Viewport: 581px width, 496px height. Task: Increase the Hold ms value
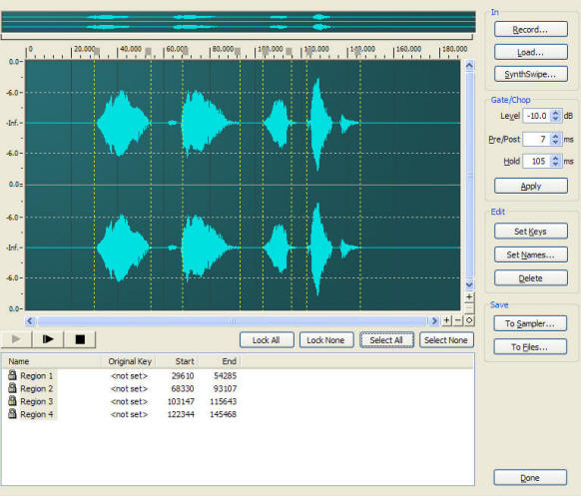[555, 158]
